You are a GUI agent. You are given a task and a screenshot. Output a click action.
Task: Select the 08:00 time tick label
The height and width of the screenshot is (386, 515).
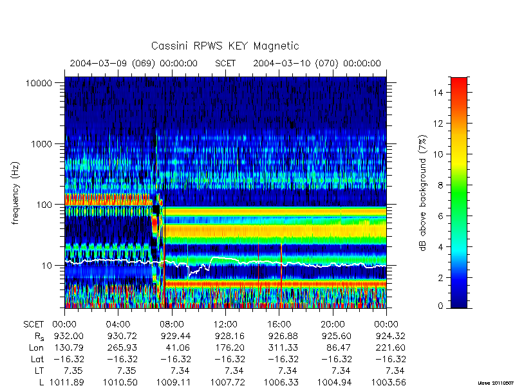pos(171,325)
